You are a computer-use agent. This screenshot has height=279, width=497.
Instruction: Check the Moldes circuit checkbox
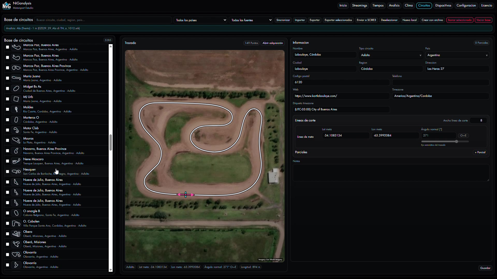pyautogui.click(x=8, y=109)
